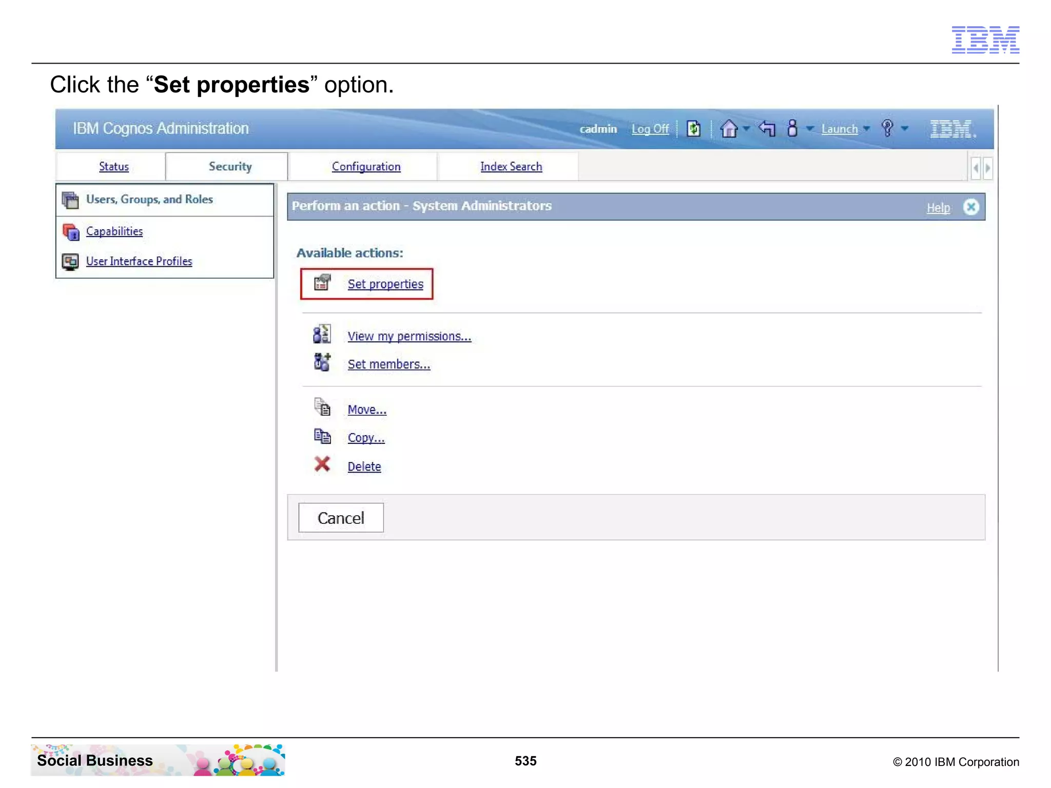Open the Launch menu
This screenshot has width=1051, height=788.
[840, 129]
